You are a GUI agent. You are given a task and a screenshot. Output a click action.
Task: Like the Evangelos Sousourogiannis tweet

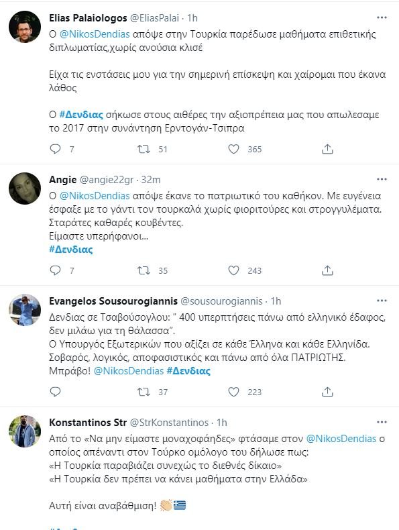pos(233,391)
